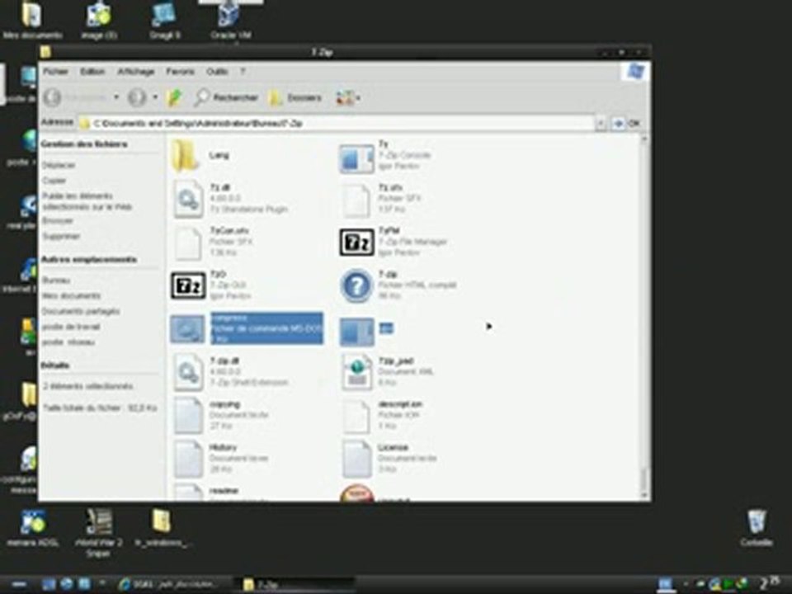Screen dimensions: 792x594
Task: Select the 7zCon.sfx file icon
Action: coord(188,243)
